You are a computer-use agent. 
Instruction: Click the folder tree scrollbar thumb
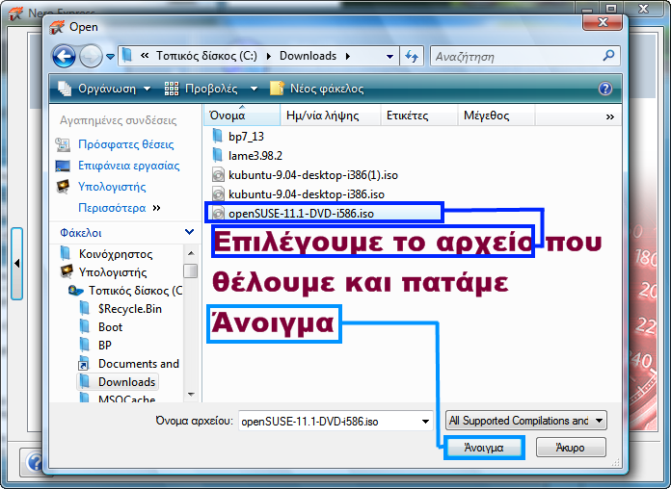click(x=191, y=271)
